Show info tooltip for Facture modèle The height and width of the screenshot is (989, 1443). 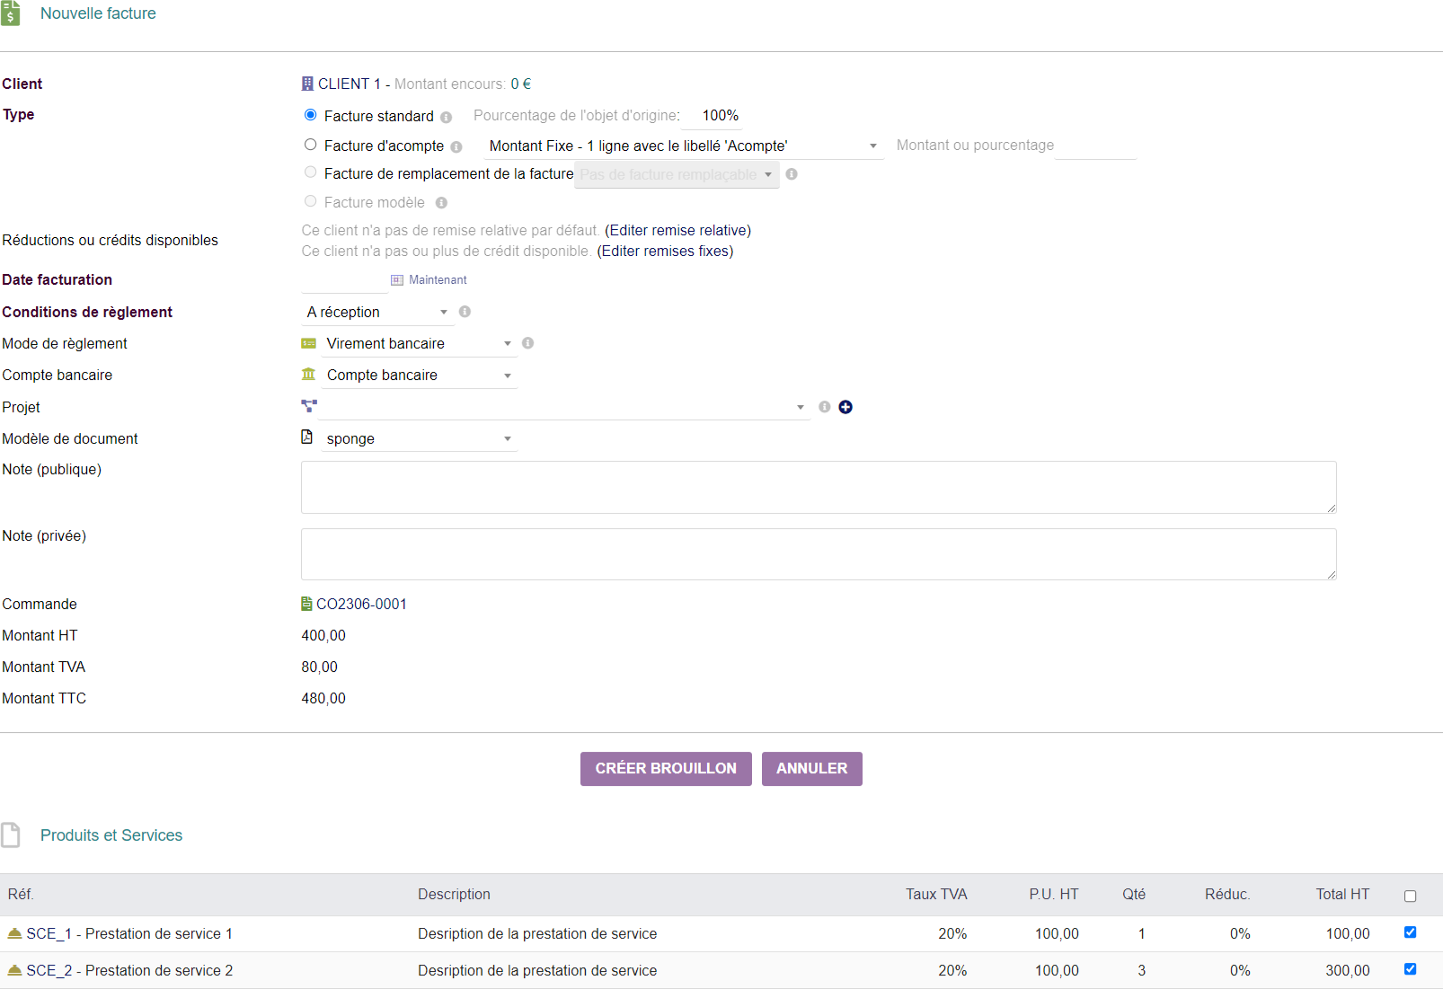pos(441,203)
